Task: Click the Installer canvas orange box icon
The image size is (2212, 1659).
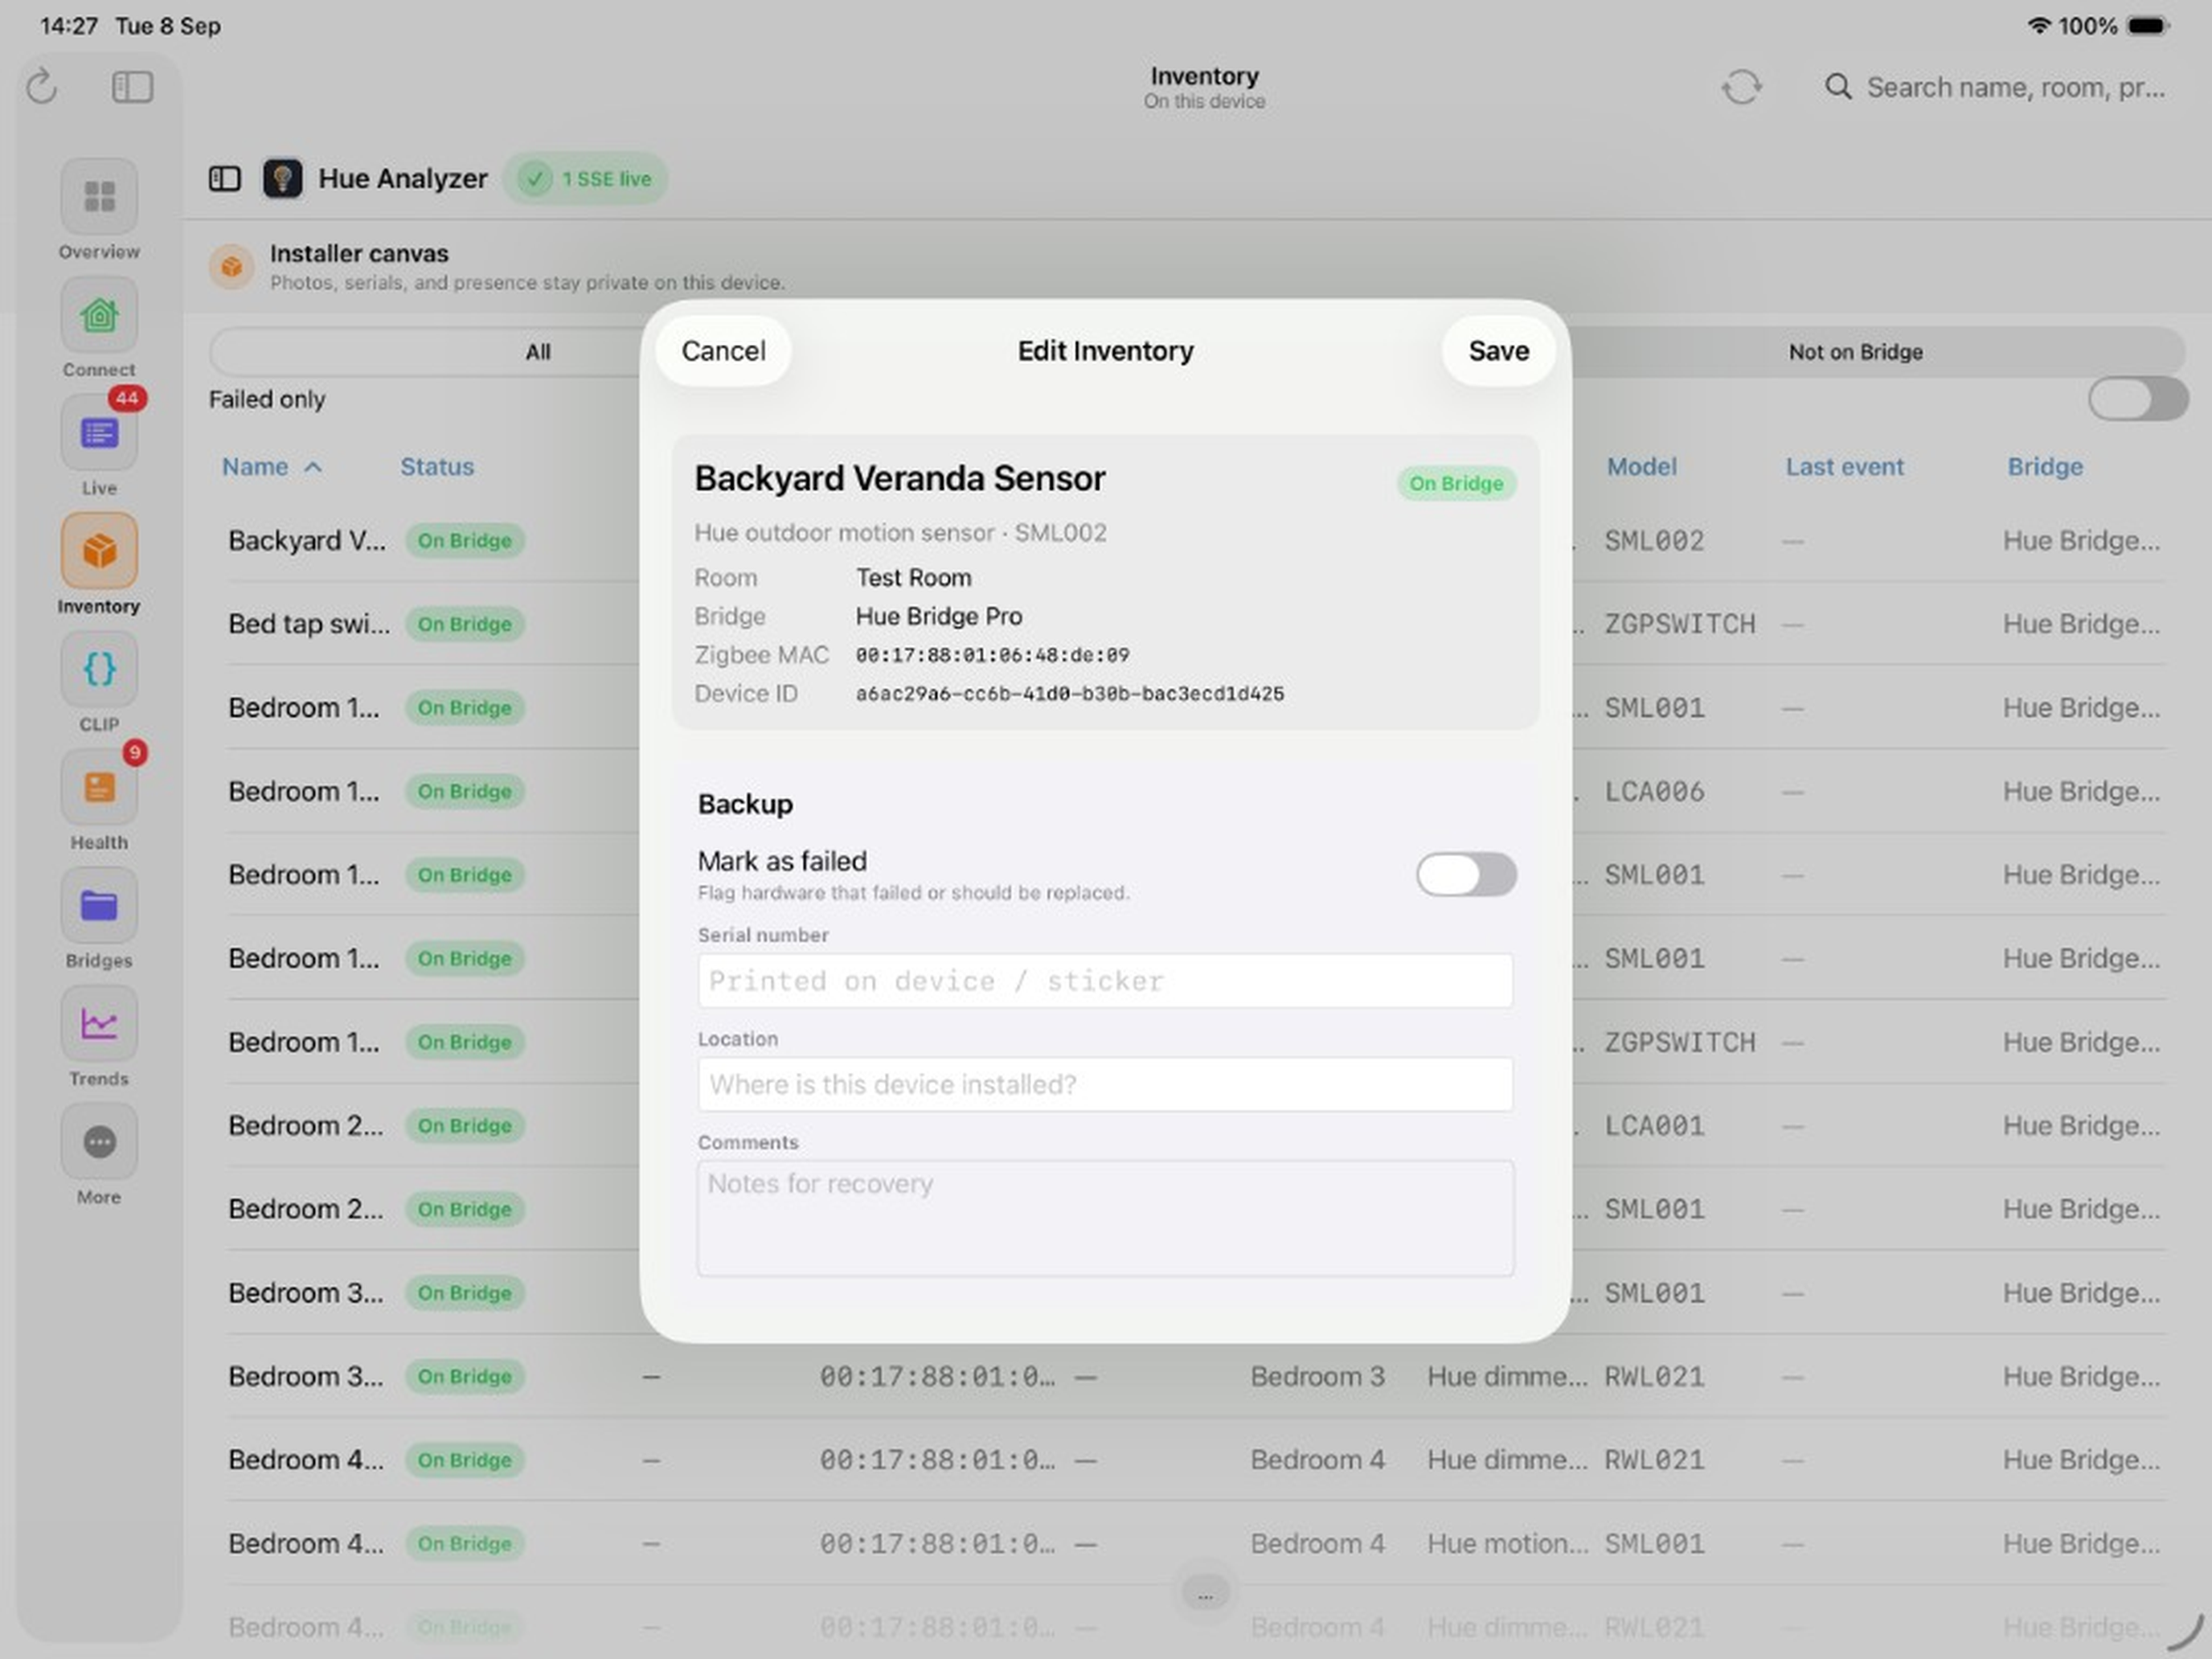Action: [232, 267]
